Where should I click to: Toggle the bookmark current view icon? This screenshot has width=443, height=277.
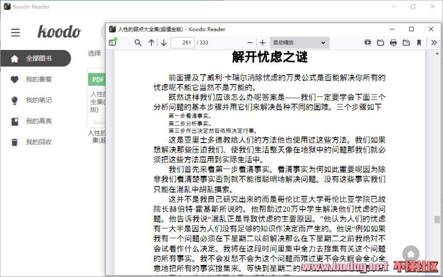tap(419, 43)
